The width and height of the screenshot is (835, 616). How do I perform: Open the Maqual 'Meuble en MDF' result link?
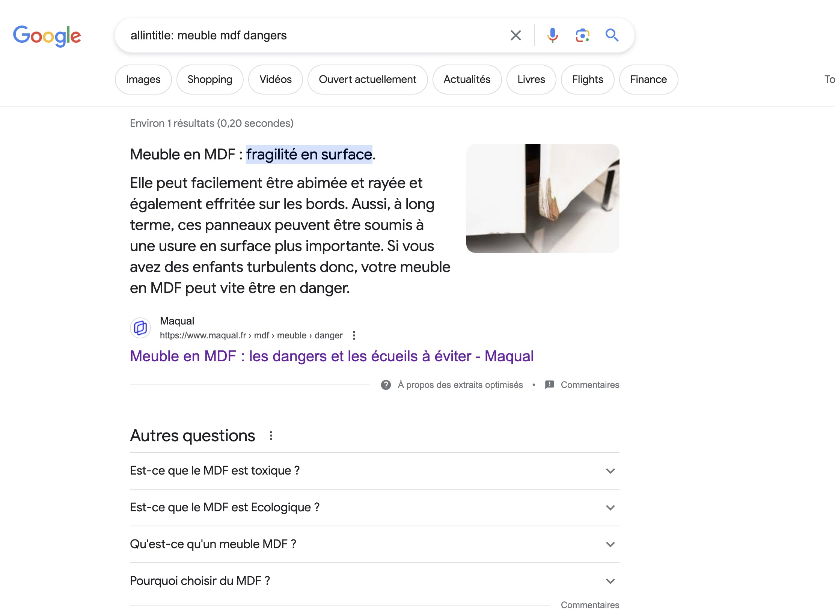[x=332, y=356]
